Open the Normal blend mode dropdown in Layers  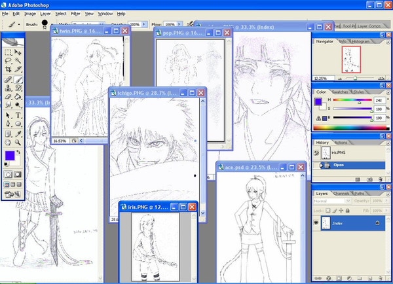point(347,201)
